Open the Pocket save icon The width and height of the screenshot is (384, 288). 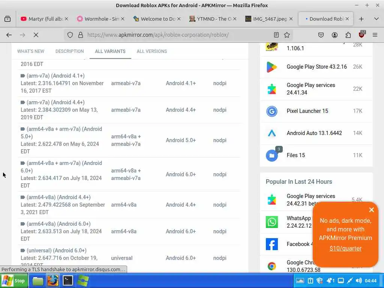[321, 35]
